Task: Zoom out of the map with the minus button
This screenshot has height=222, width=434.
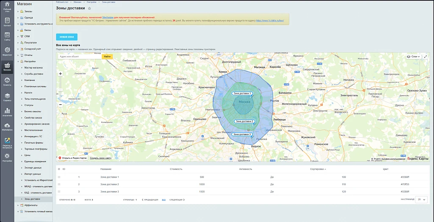Action: [61, 105]
